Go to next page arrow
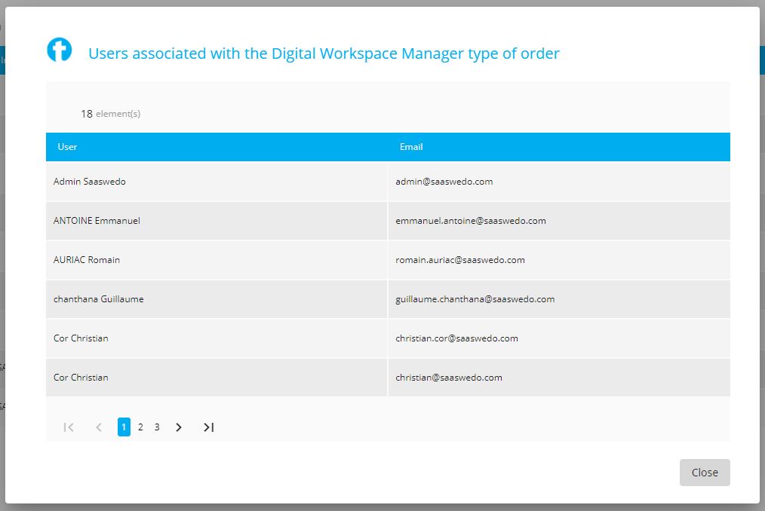 point(179,427)
